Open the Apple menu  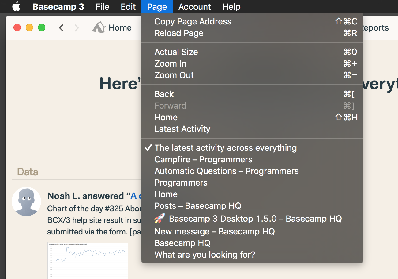[x=16, y=6]
